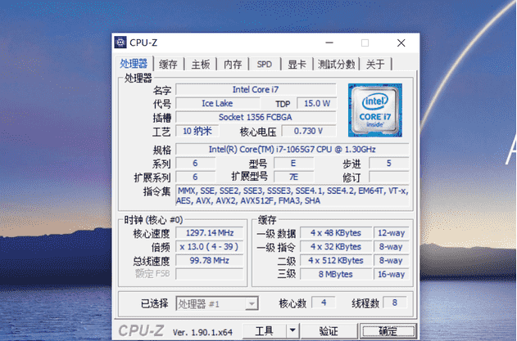Click the CPU-Z app icon in title bar
The width and height of the screenshot is (517, 341).
point(120,43)
